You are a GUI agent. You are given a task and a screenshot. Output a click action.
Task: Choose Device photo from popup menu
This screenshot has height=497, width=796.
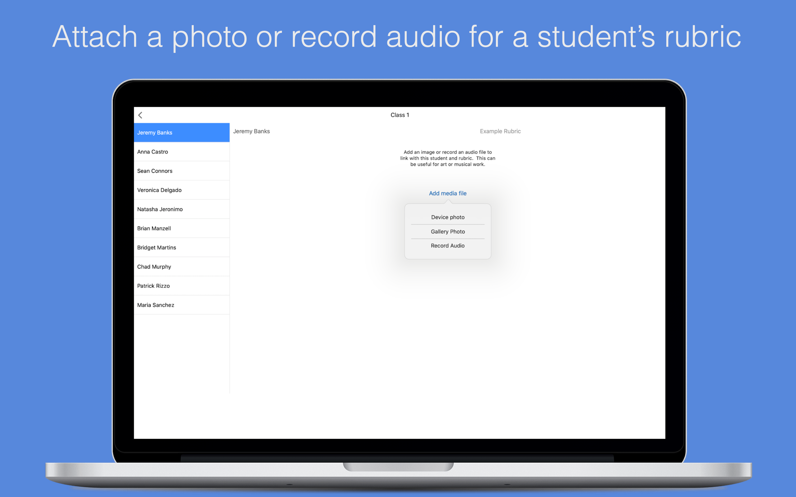448,217
